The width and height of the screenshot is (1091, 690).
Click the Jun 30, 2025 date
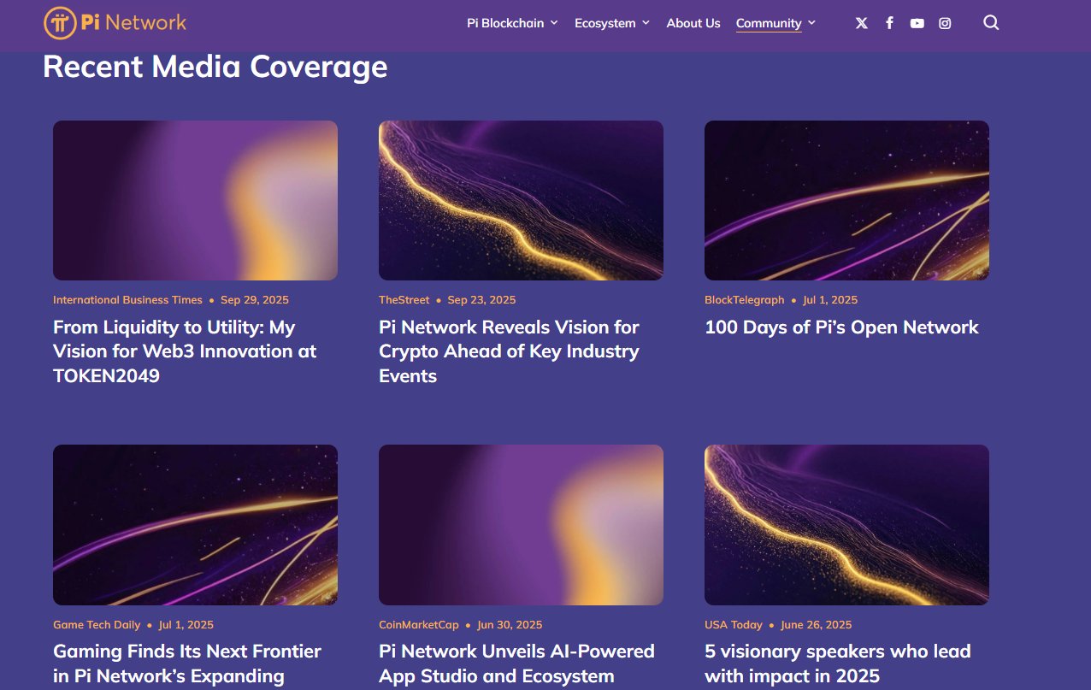[510, 625]
